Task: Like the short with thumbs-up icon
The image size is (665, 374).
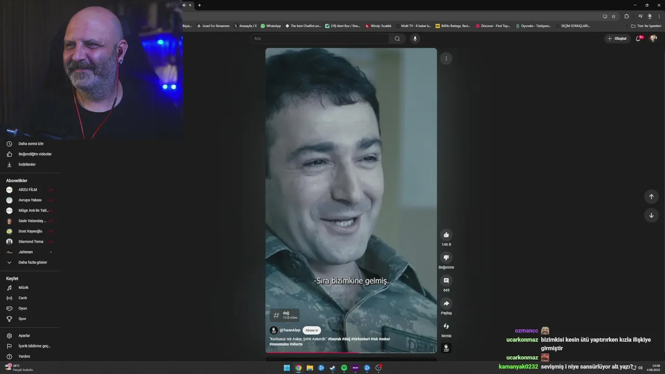Action: point(446,235)
